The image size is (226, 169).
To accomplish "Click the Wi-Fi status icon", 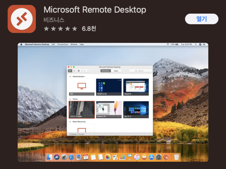I will (168, 44).
